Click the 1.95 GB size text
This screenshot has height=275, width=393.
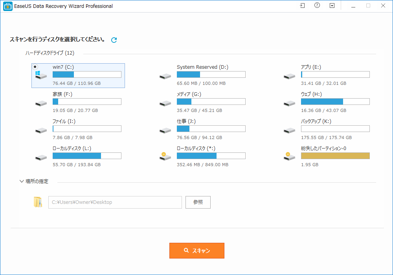click(x=310, y=165)
